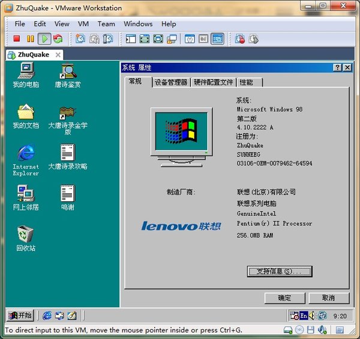
Task: Open 我的文档 folder icon
Action: [x=26, y=116]
